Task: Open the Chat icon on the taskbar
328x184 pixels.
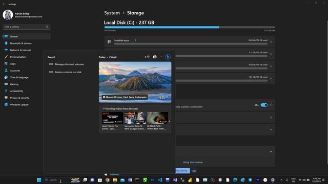Action: [92, 180]
